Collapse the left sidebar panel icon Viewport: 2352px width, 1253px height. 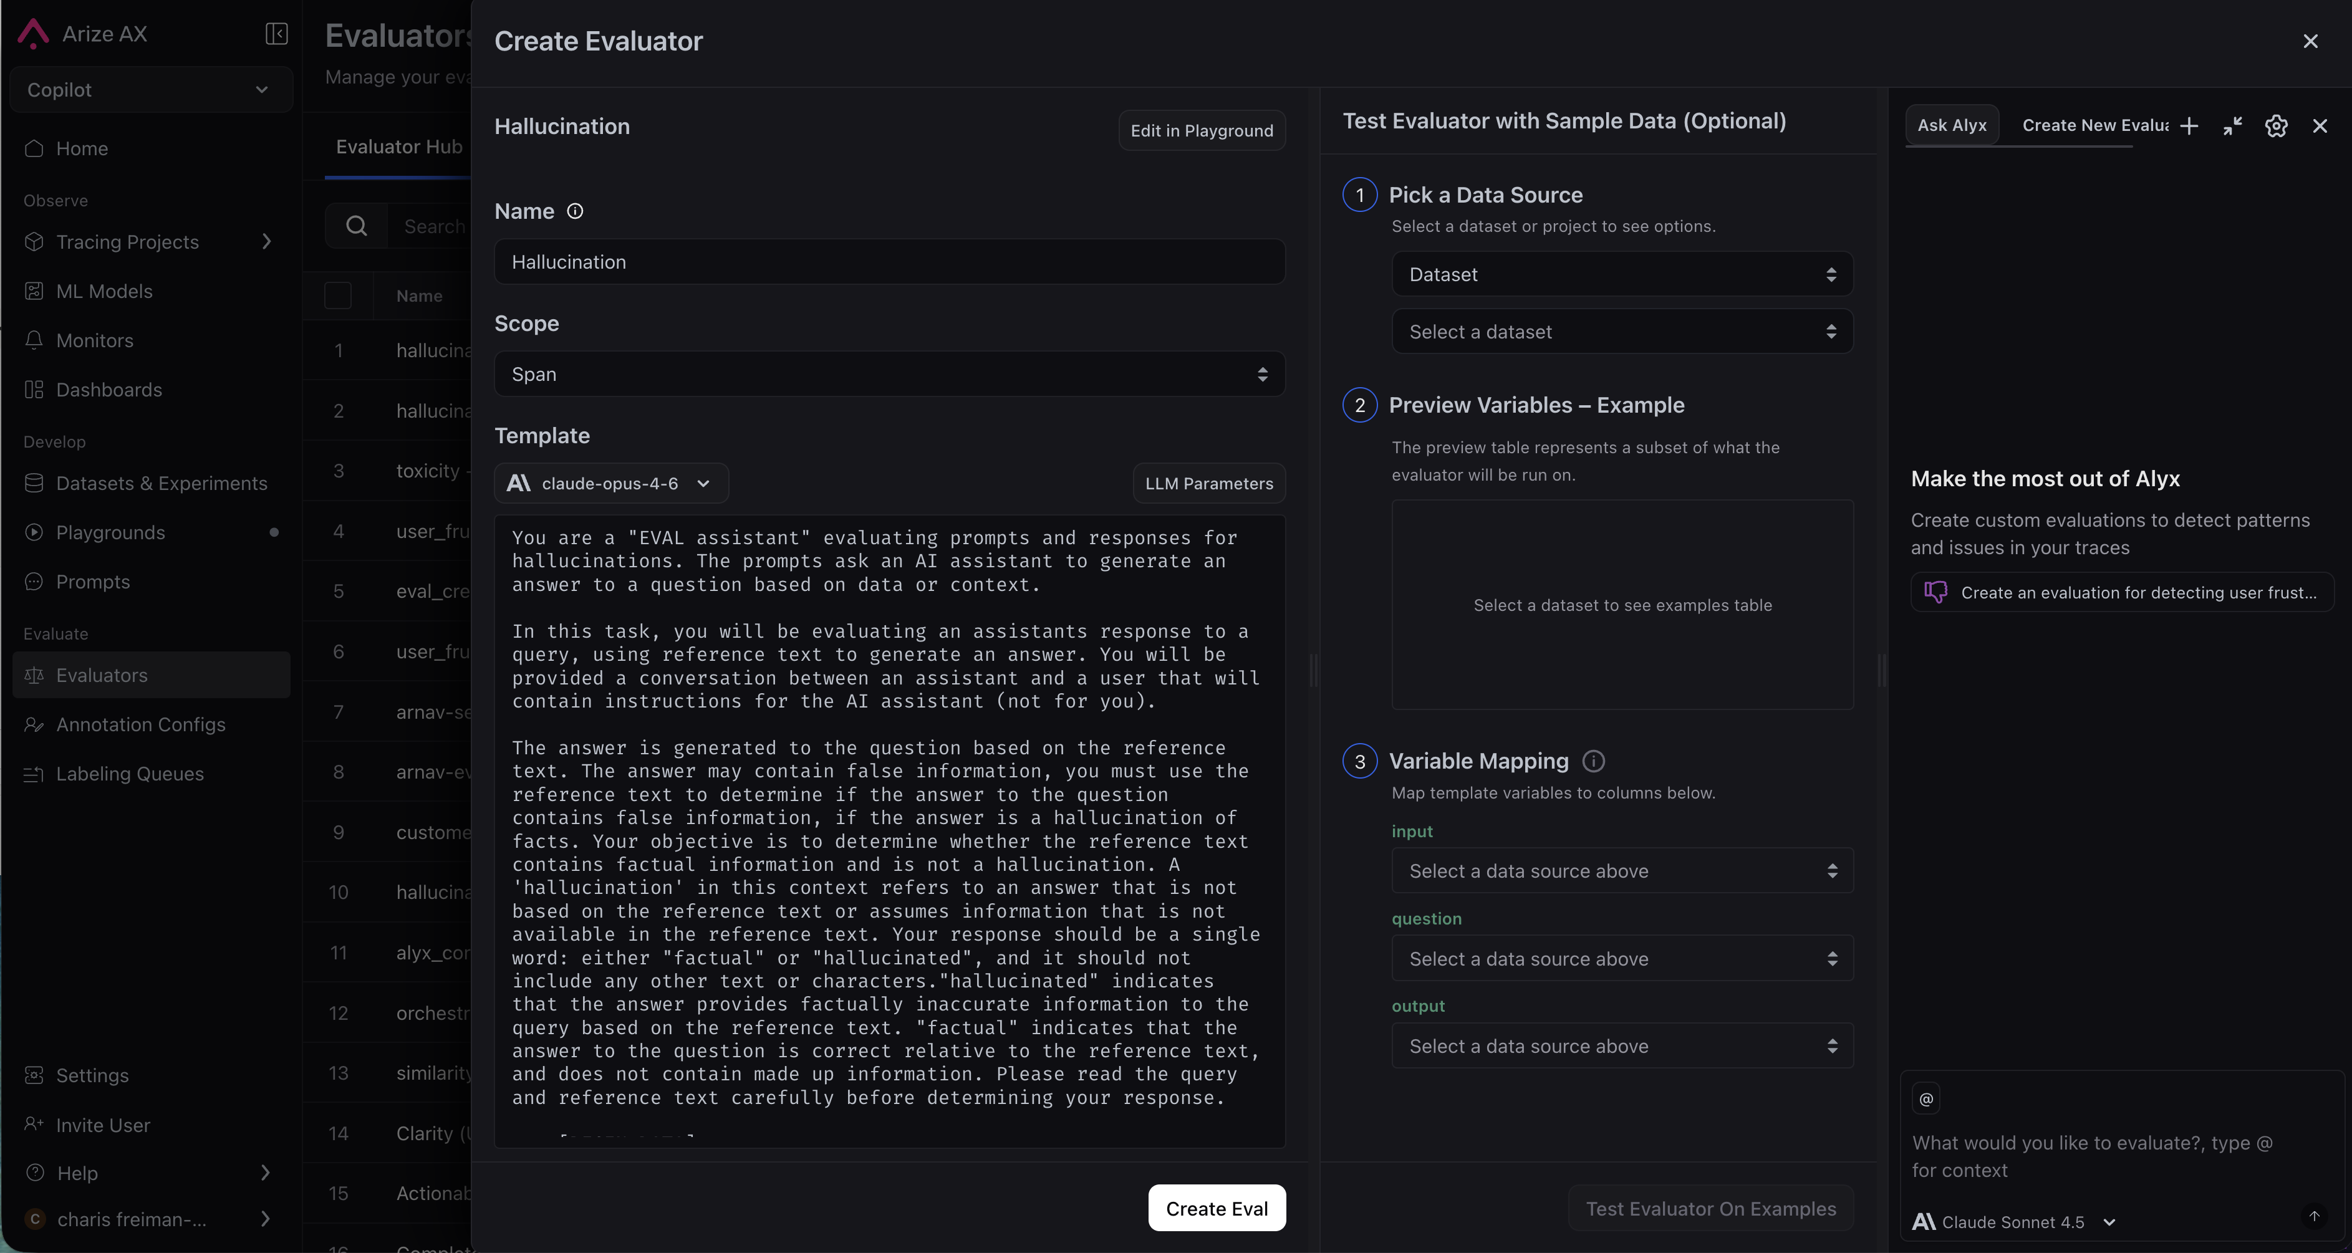277,34
